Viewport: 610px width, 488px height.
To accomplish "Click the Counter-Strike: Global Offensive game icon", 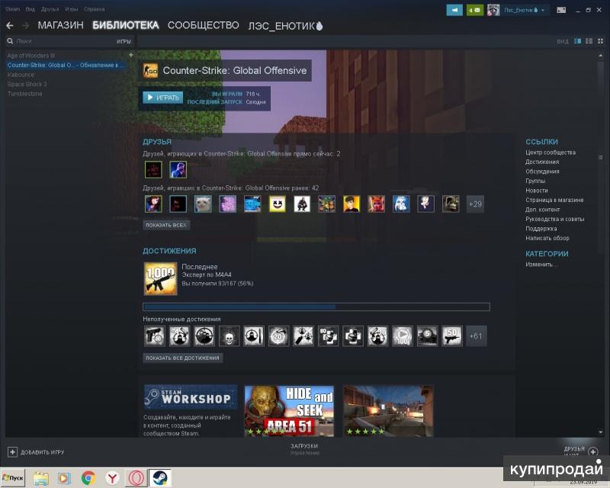I will (x=150, y=71).
